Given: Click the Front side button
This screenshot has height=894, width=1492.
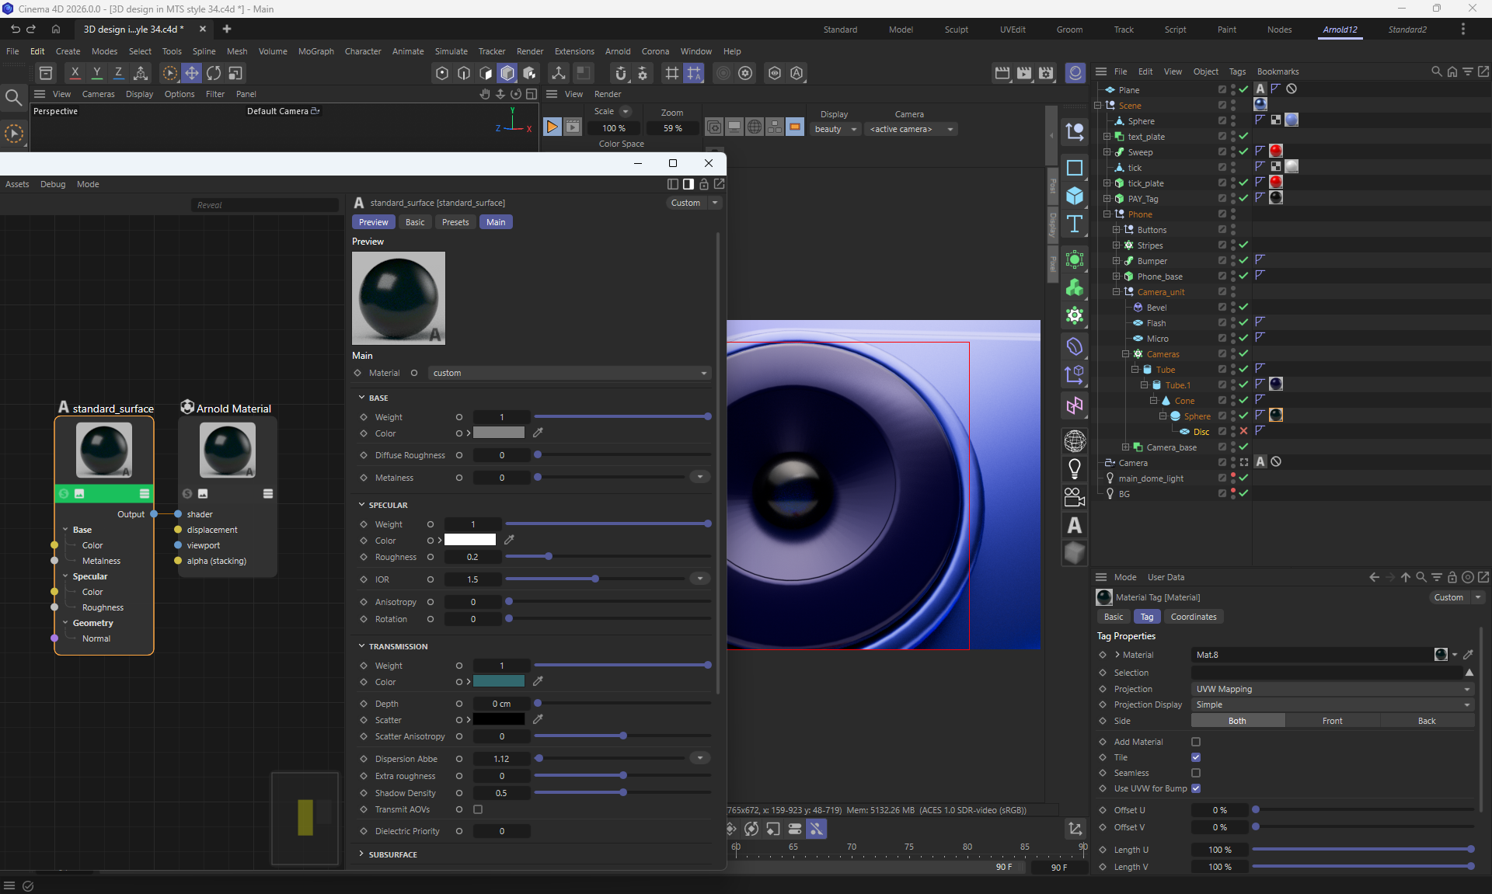Looking at the screenshot, I should [1332, 721].
